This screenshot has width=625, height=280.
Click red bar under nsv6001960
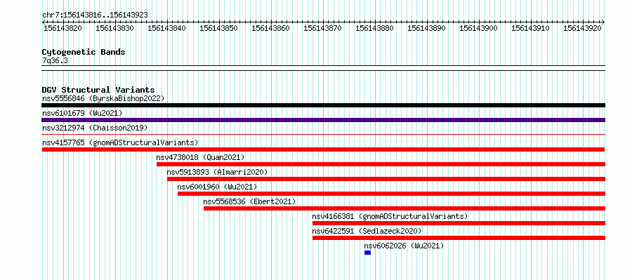tap(391, 194)
